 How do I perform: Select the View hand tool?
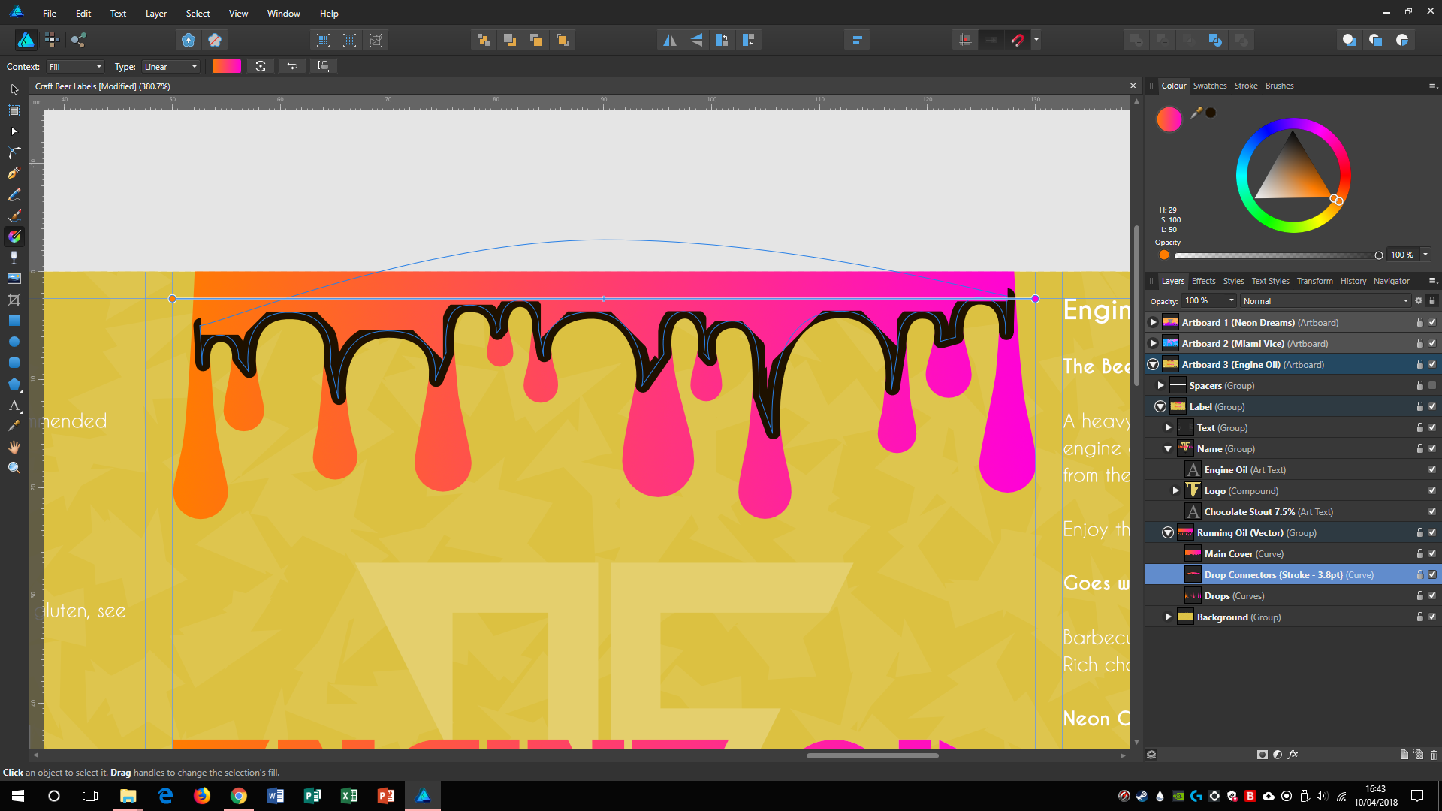click(x=14, y=447)
